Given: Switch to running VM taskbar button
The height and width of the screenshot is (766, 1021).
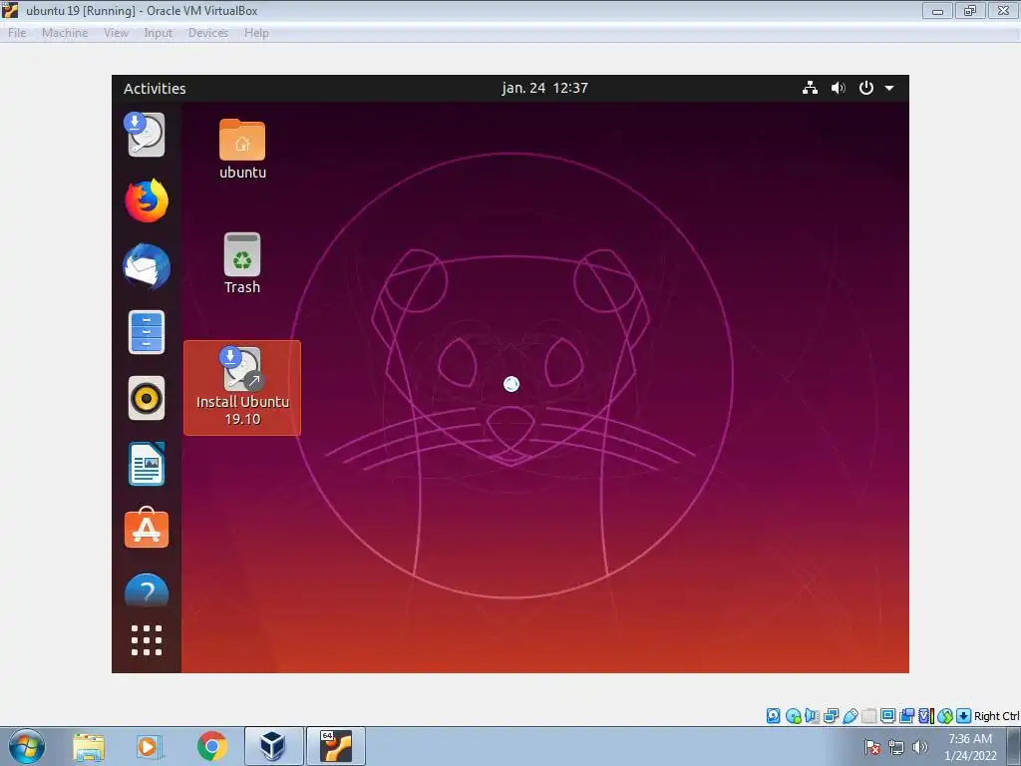Looking at the screenshot, I should click(x=336, y=746).
